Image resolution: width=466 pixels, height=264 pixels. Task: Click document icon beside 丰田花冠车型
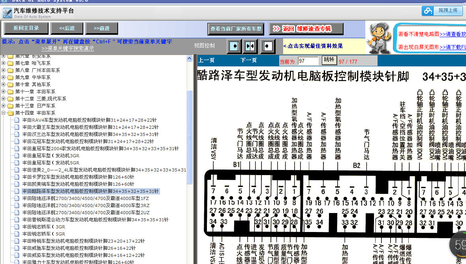(17, 141)
